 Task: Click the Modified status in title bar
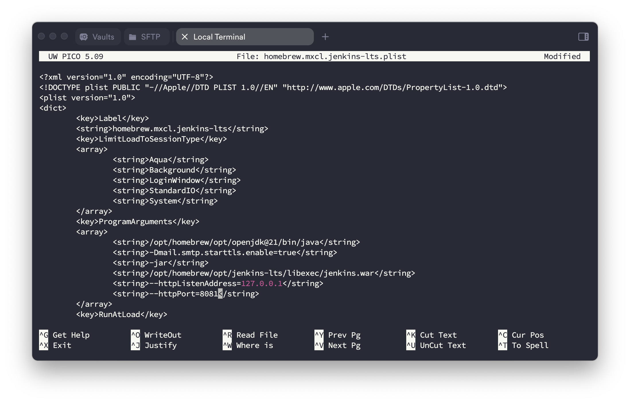[x=562, y=56]
